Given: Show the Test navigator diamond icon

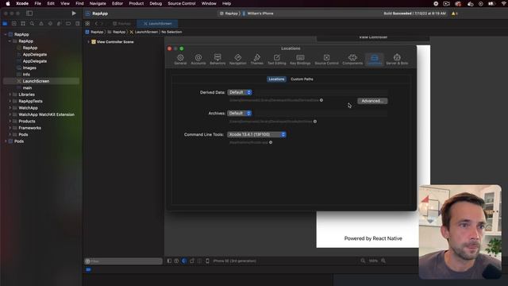Looking at the screenshot, I should 50,24.
